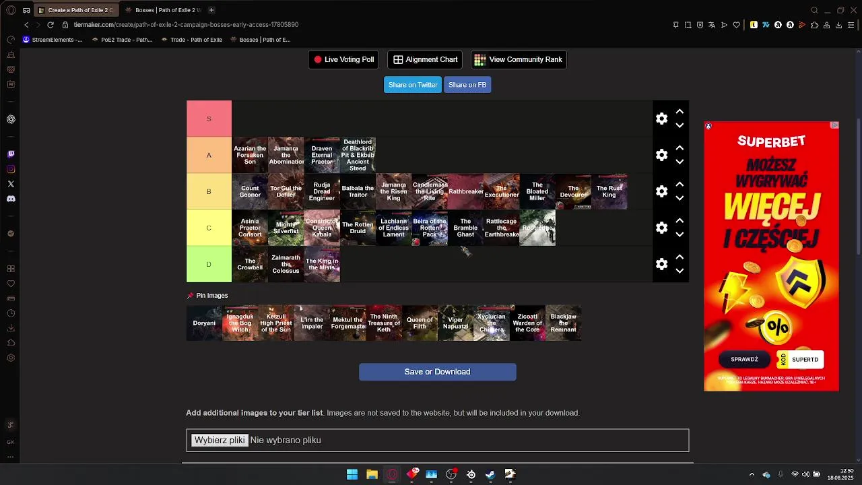Open new tab with plus button

[x=211, y=10]
